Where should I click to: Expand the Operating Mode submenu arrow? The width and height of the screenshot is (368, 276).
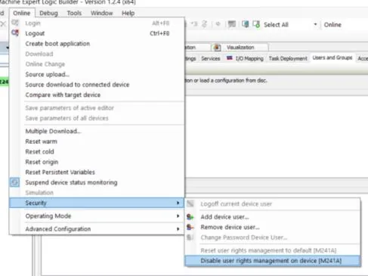pyautogui.click(x=178, y=216)
